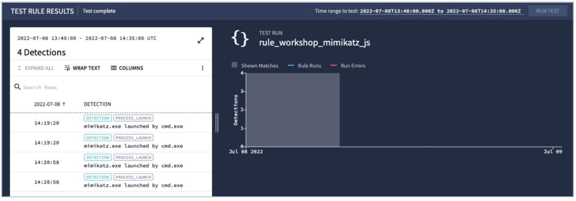Click the wrap text icon
The height and width of the screenshot is (201, 576).
tap(67, 68)
